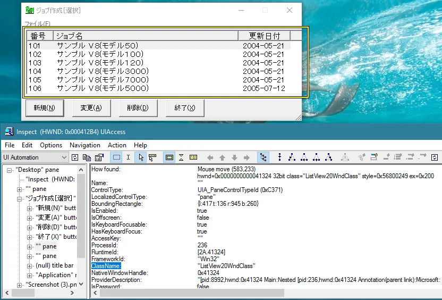Click the hourglass-shaped toolbar icon

point(181,157)
